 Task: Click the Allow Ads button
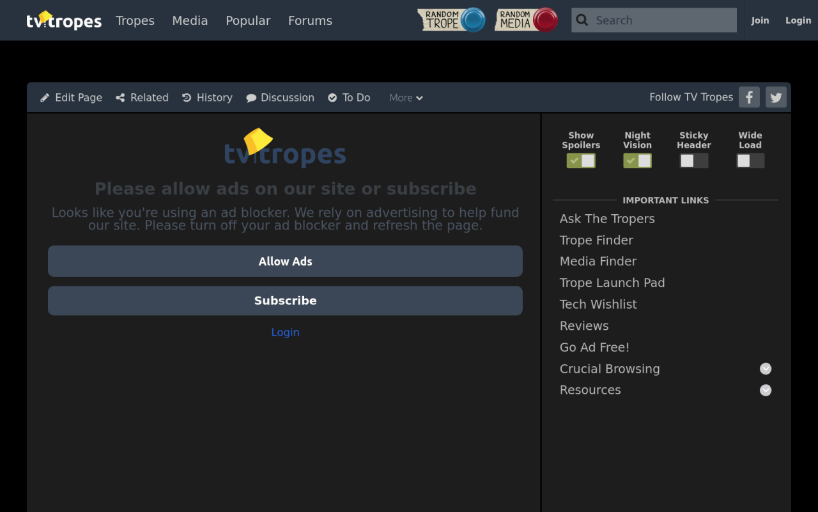point(285,261)
